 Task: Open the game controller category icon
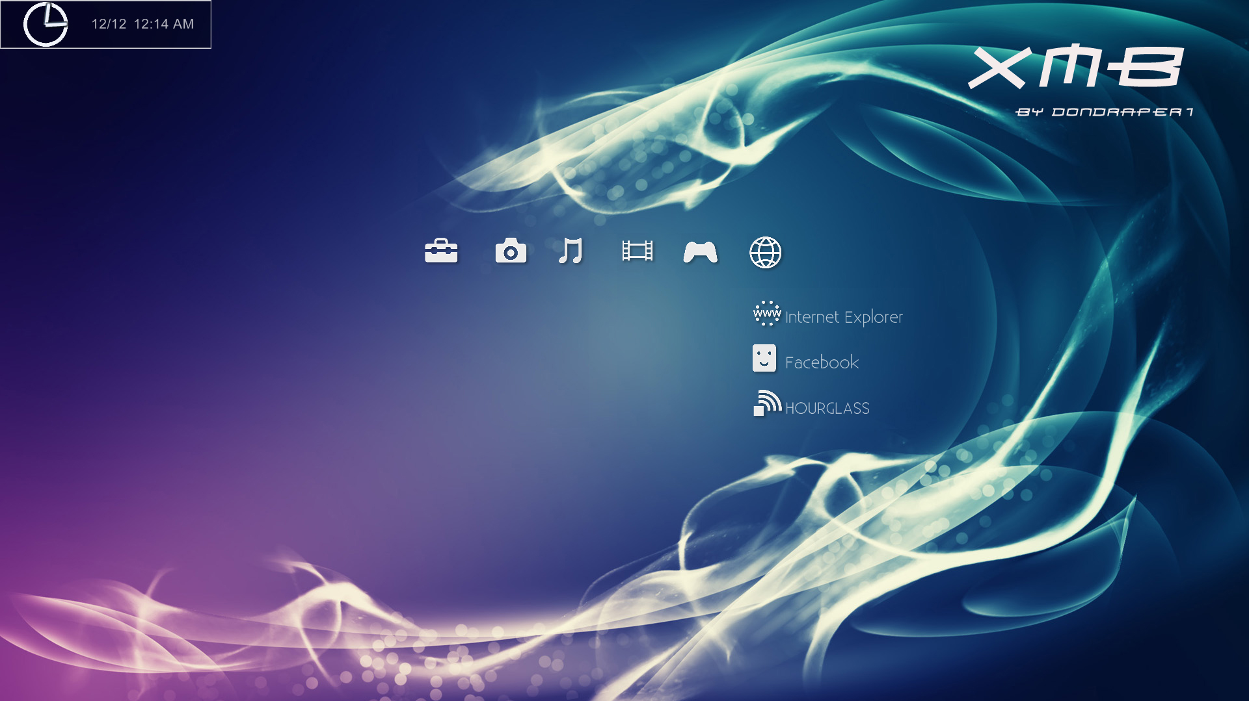click(x=701, y=253)
